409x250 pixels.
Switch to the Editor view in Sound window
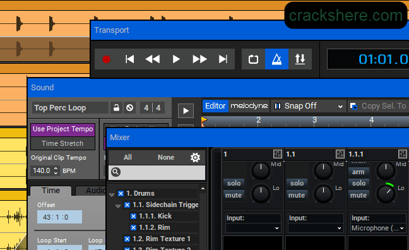point(215,106)
